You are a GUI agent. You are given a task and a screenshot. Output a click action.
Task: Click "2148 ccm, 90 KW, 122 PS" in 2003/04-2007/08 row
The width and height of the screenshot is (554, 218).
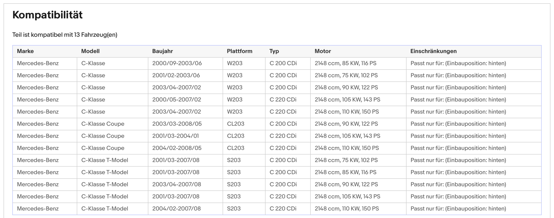[346, 184]
